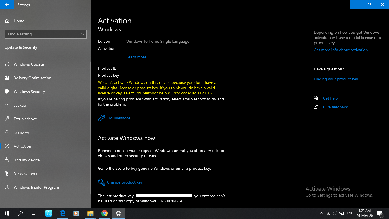Open For developers settings

(x=46, y=174)
